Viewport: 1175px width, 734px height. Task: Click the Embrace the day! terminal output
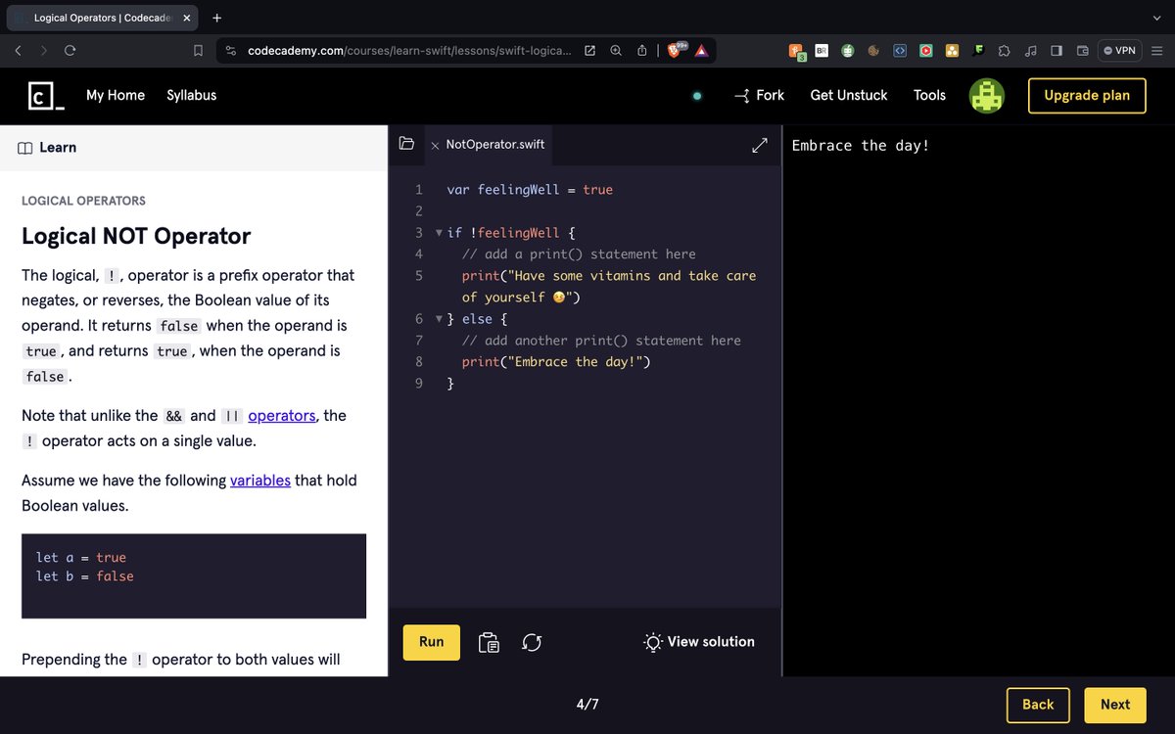coord(861,146)
